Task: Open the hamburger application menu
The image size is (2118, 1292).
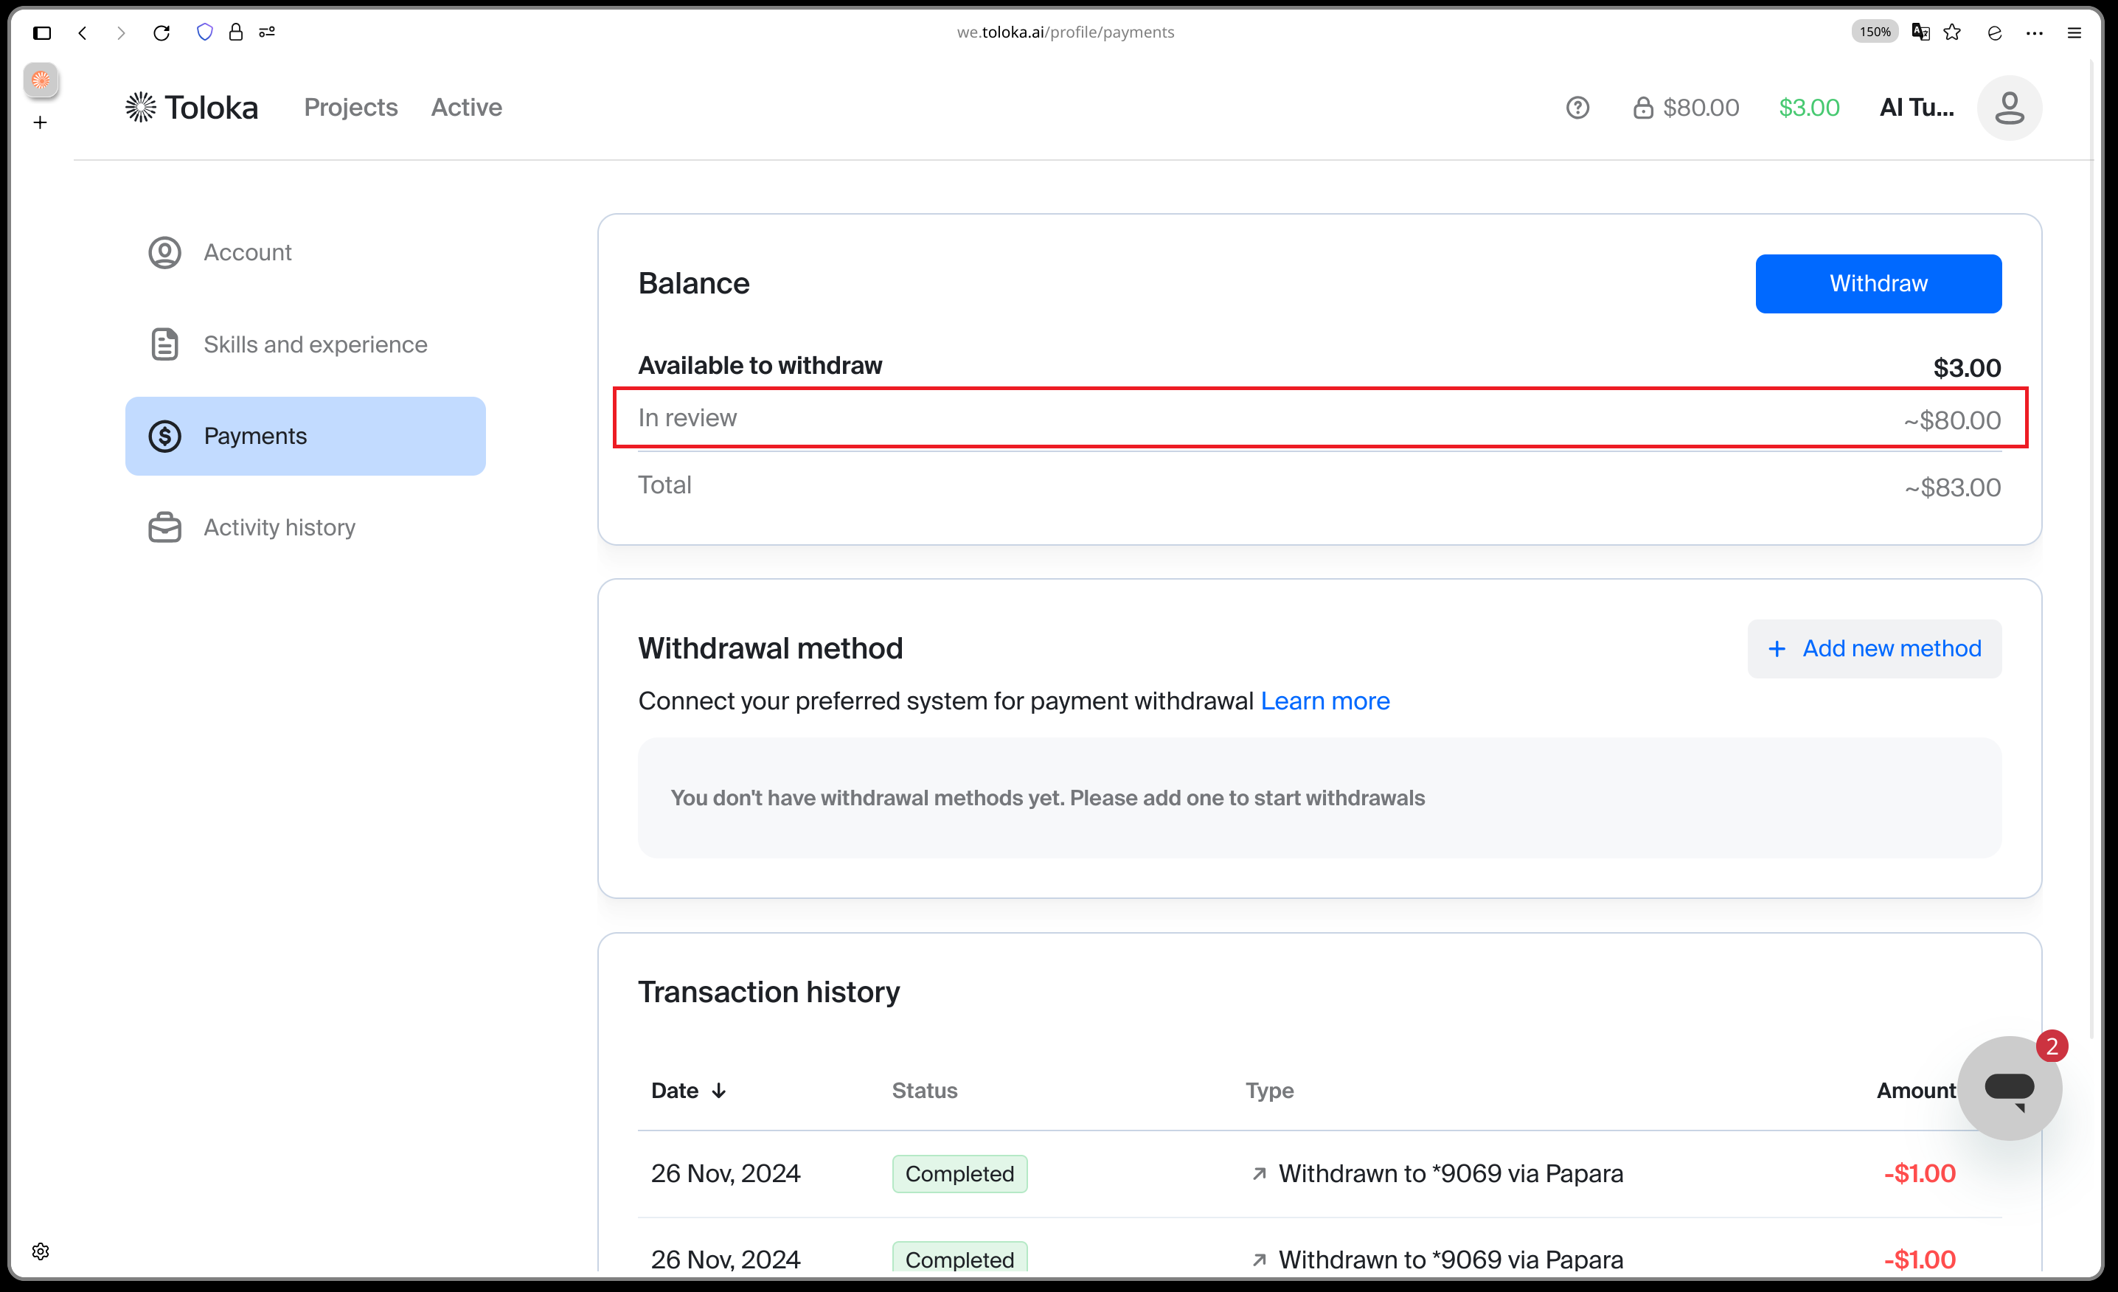Action: click(2074, 32)
